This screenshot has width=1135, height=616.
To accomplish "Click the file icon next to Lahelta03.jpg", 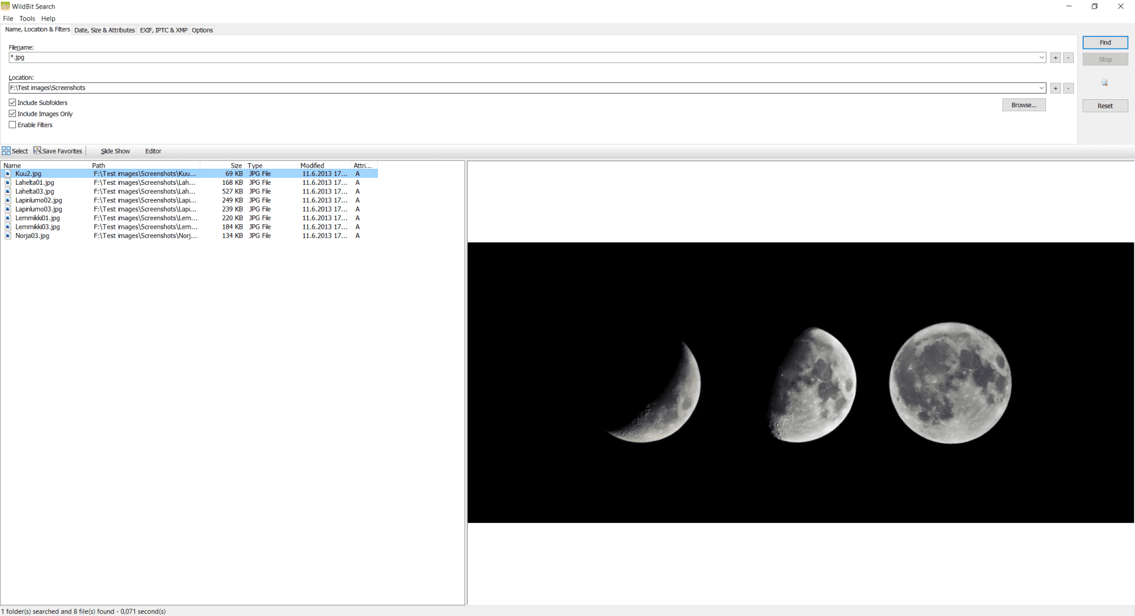I will (8, 191).
